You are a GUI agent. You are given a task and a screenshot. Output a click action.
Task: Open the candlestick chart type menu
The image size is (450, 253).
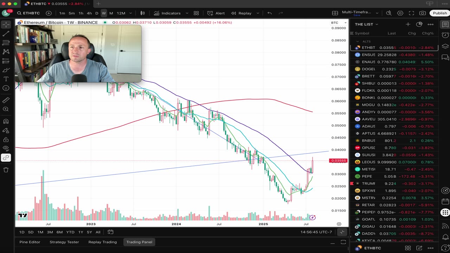[x=143, y=13]
